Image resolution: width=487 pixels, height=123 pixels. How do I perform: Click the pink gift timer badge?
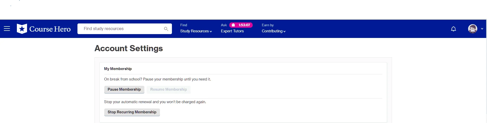point(241,25)
